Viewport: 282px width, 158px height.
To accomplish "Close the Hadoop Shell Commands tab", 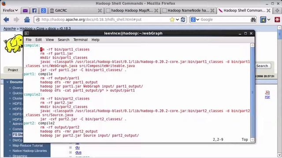I will [268, 11].
